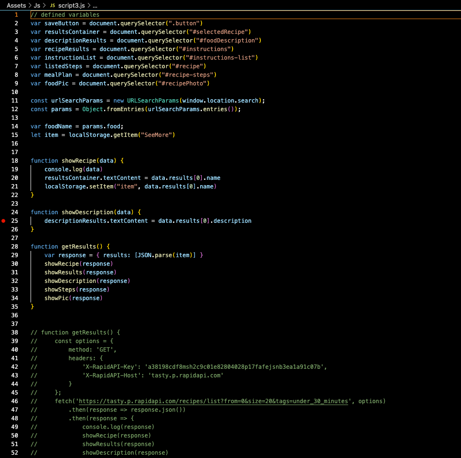Viewport: 461px width, 458px height.
Task: Click the showDescription call on line 32
Action: pos(70,281)
